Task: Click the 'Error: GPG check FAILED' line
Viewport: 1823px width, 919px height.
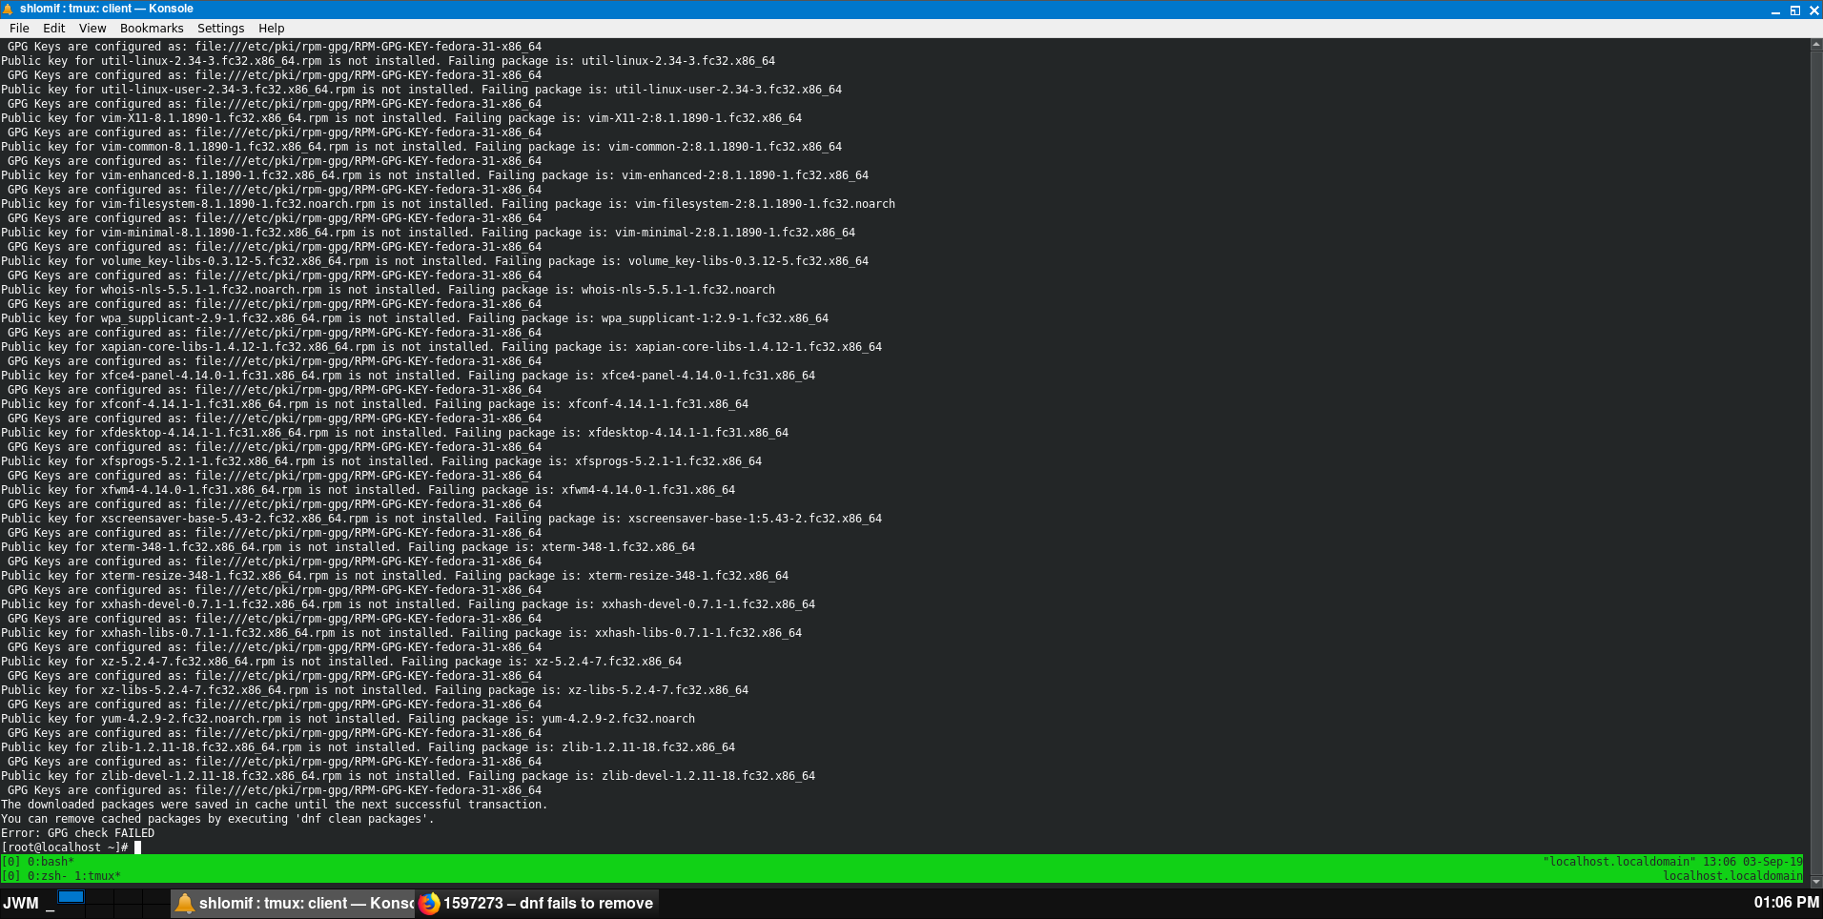Action: (77, 833)
